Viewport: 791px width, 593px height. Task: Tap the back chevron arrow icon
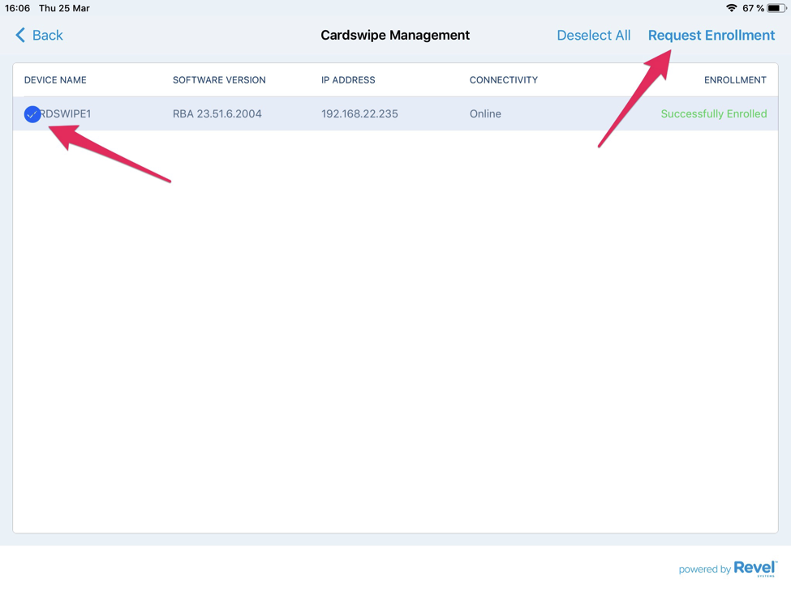click(x=18, y=35)
